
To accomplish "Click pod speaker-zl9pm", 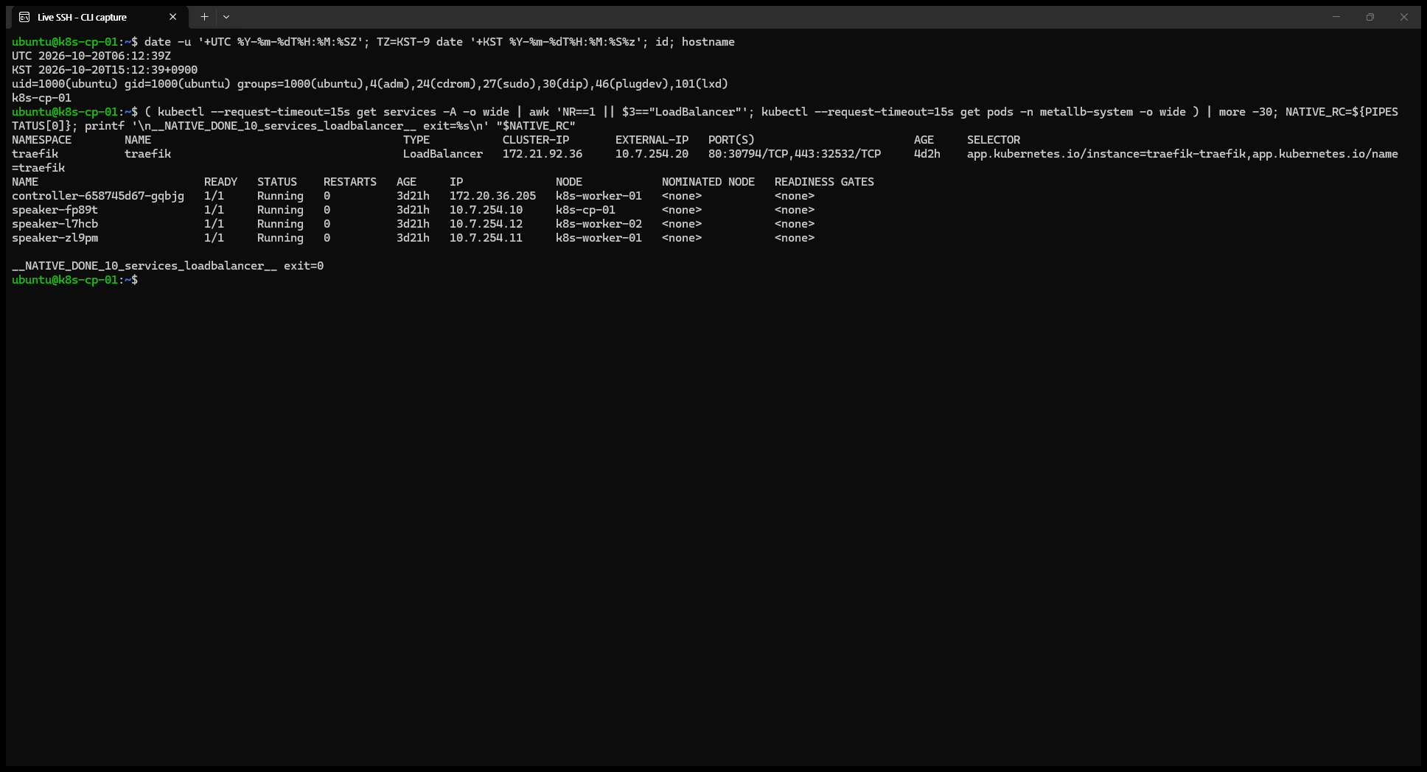I will (x=55, y=238).
